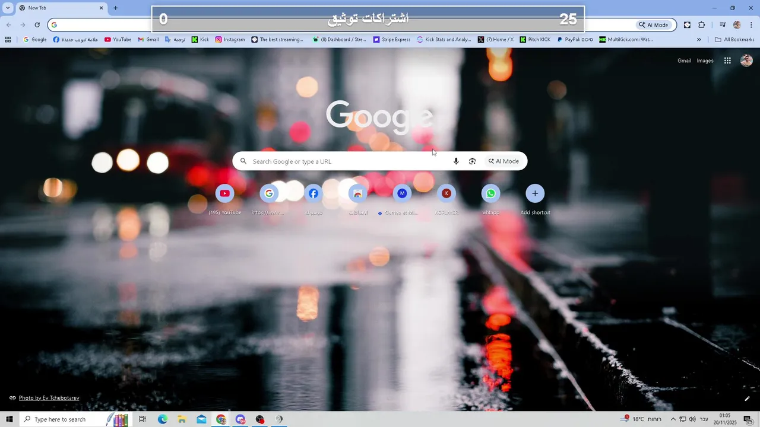Open a new tab with the plus button
Screen dimensions: 760x427
coord(116,8)
